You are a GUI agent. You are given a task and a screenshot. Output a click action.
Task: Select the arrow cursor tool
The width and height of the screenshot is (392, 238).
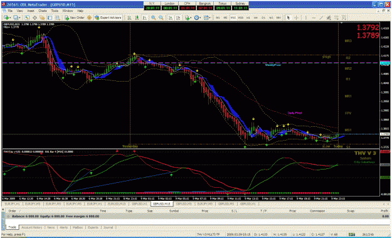click(x=288, y=18)
